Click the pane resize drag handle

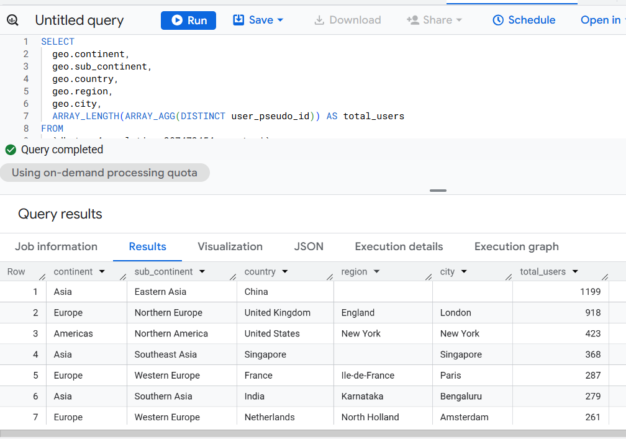[438, 191]
